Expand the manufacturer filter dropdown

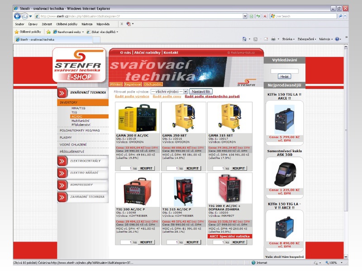186,92
